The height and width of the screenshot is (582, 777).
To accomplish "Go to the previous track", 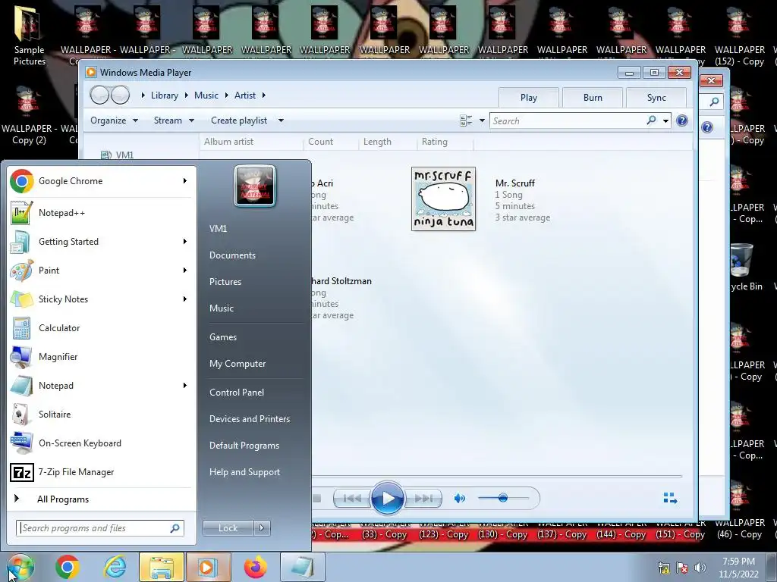I will (352, 499).
